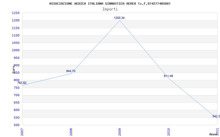Click the 950 y-axis value
Viewport: 220px width, 137px height.
[16, 58]
